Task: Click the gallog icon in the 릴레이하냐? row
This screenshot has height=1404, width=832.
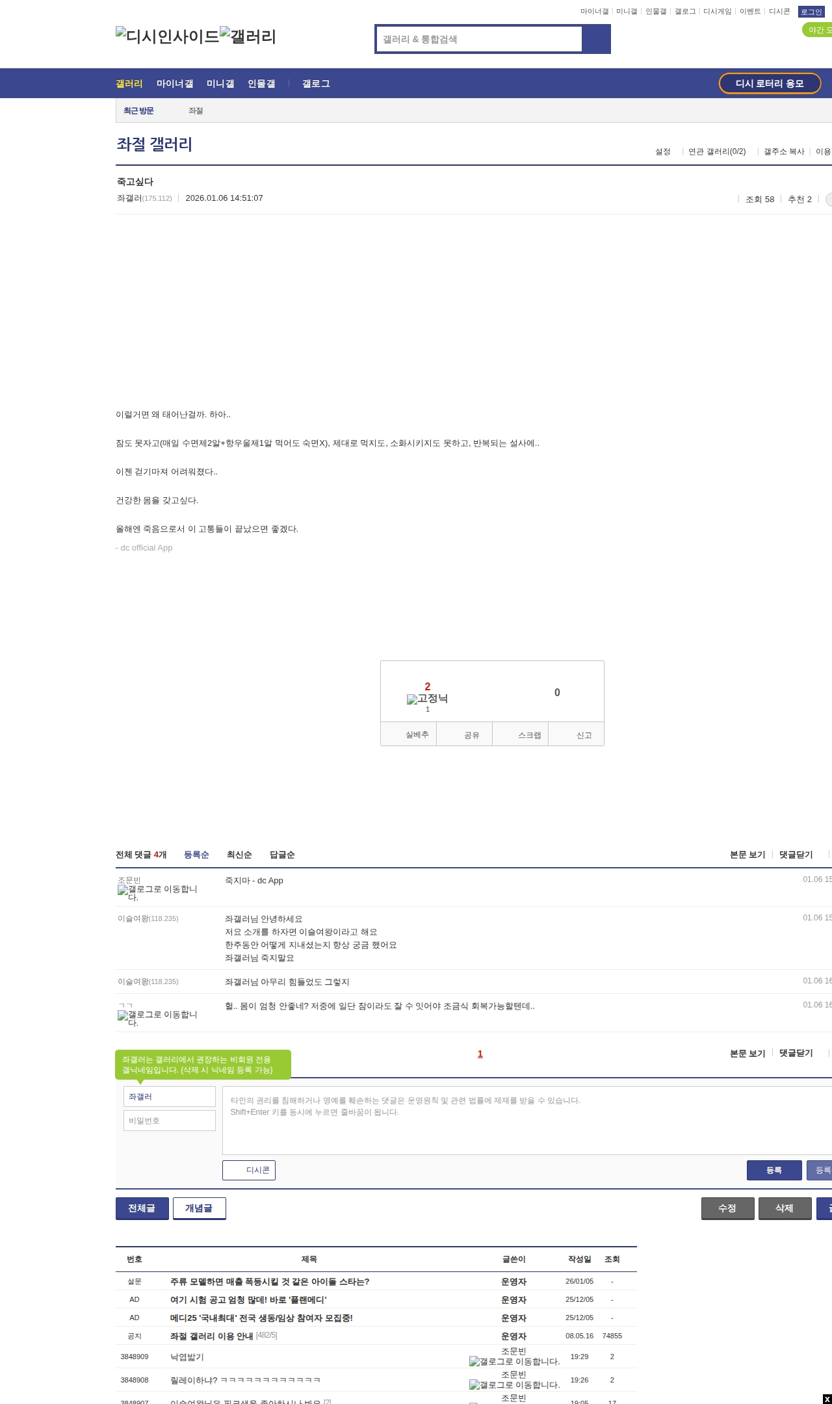Action: 514,1384
